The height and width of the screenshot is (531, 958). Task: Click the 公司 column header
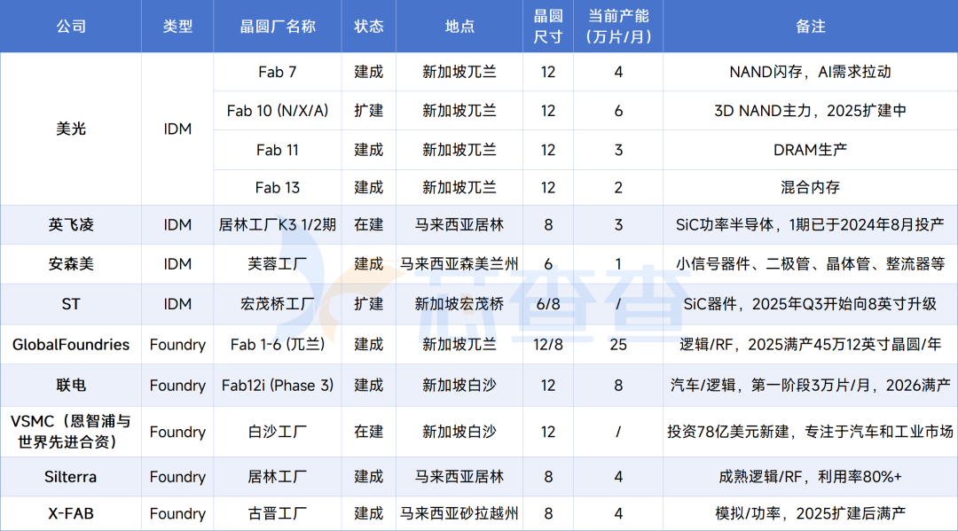click(x=71, y=27)
